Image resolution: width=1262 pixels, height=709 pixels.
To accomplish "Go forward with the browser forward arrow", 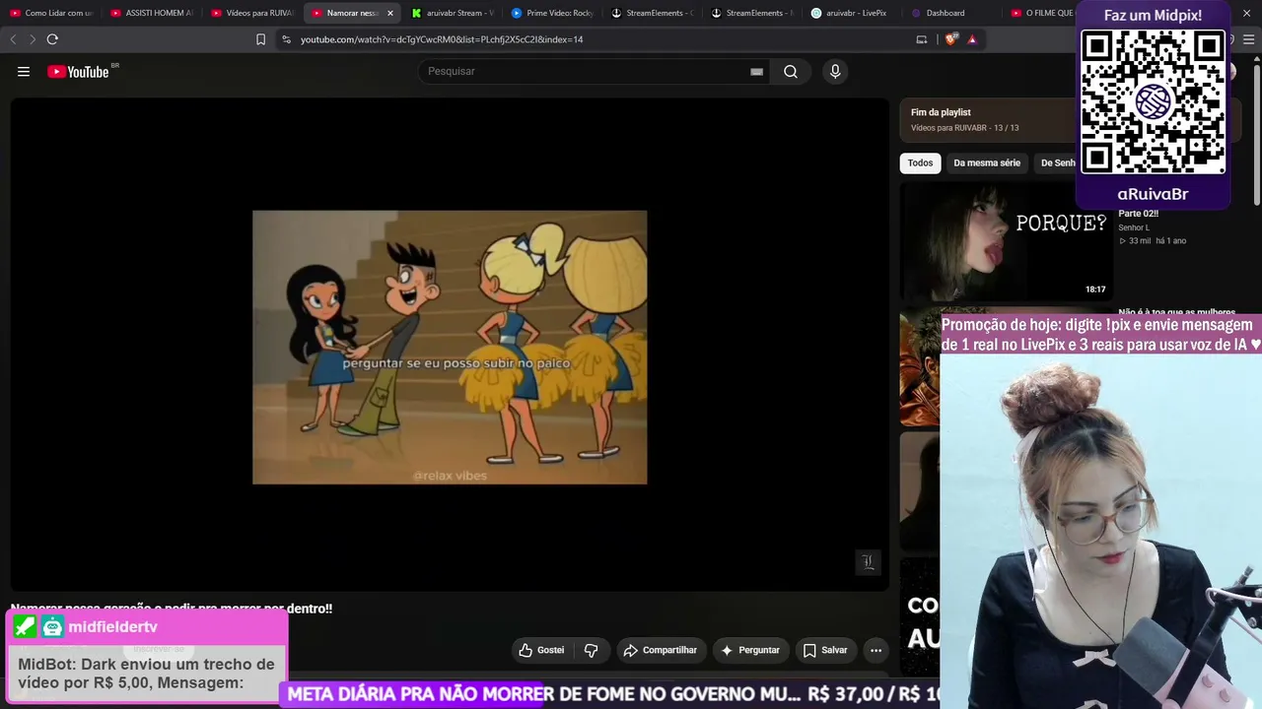I will 33,39.
